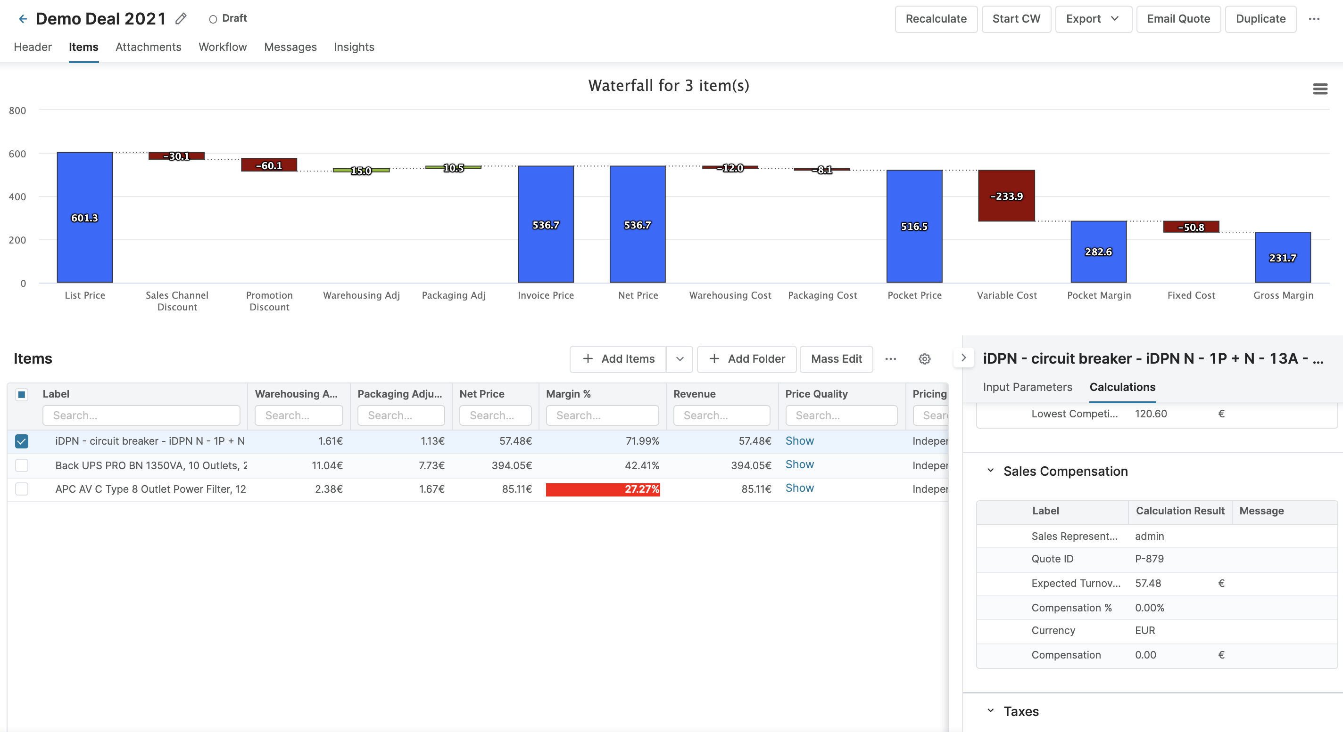
Task: Toggle the select-all checkbox in Label header
Action: (x=22, y=394)
